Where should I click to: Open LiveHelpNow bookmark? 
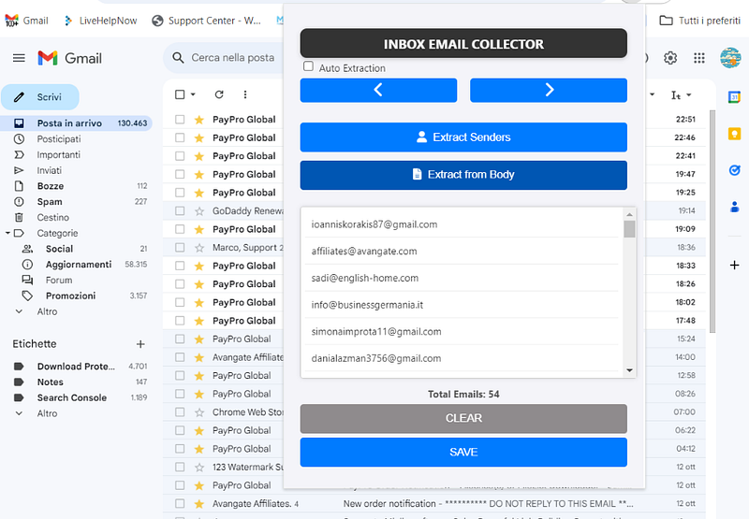(101, 21)
